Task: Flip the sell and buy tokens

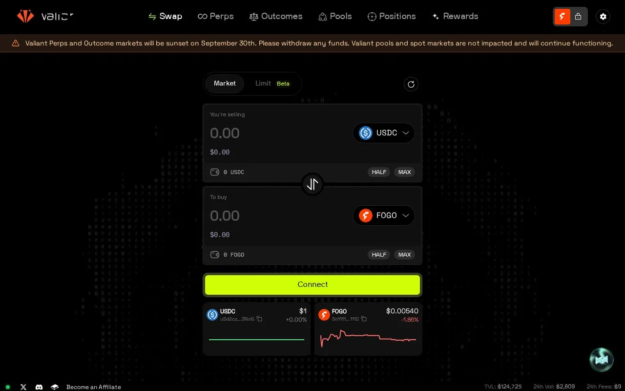Action: [312, 184]
